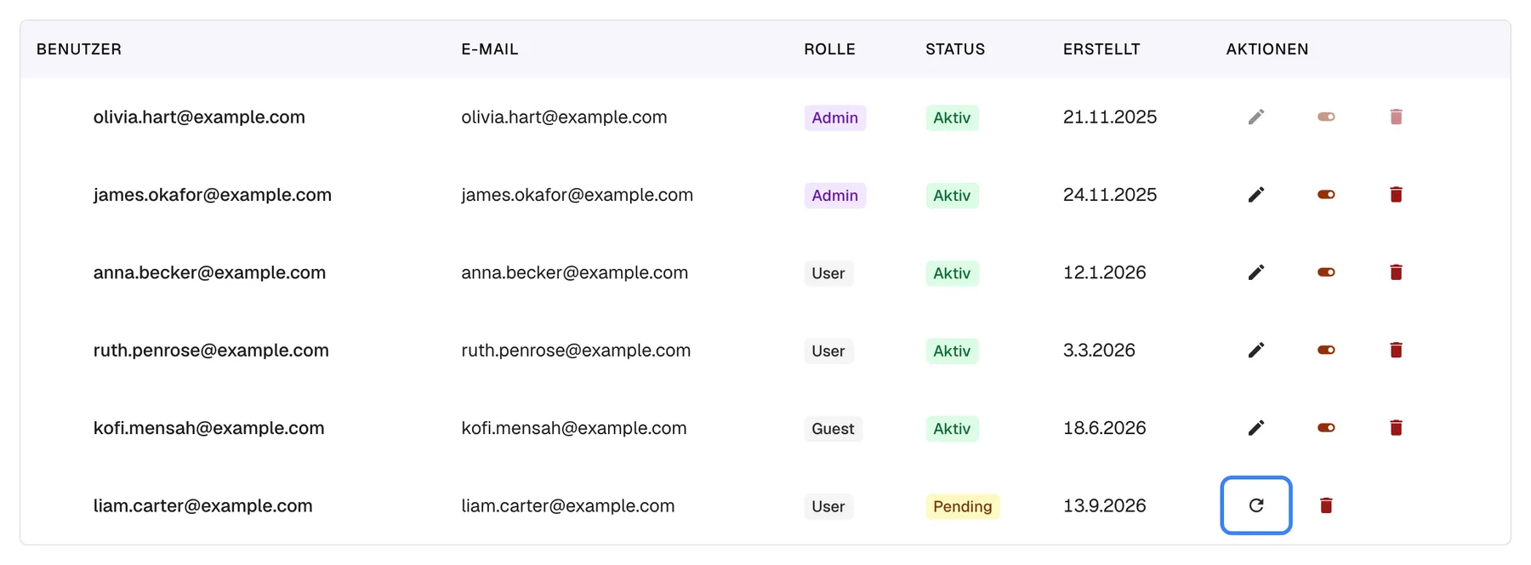1531x565 pixels.
Task: Click creation date 3.3.2026
Action: pos(1099,351)
